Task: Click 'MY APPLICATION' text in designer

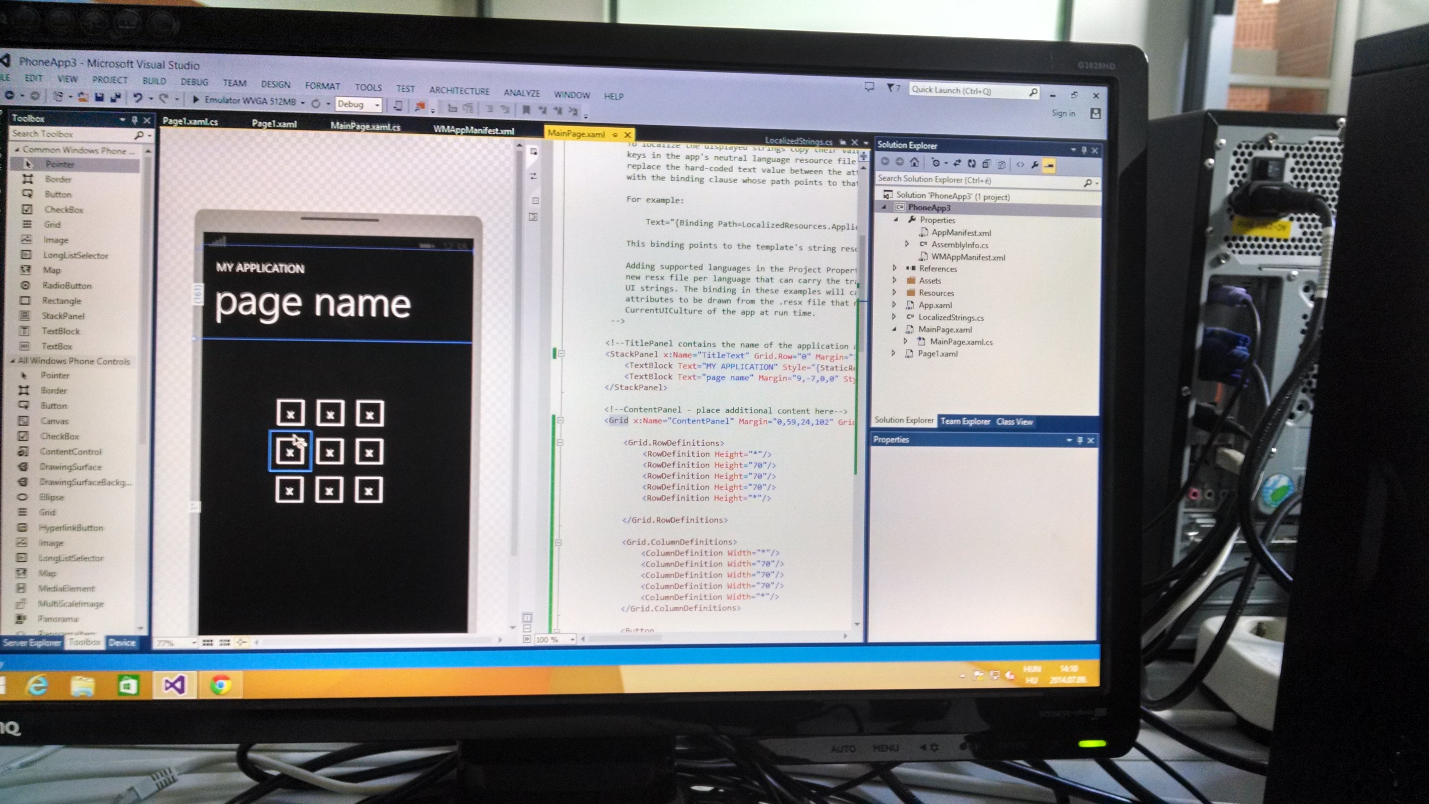Action: 260,268
